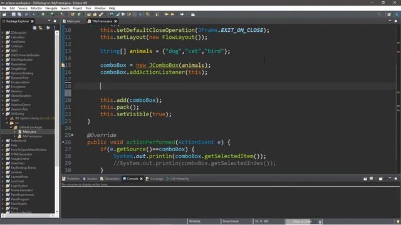
Task: Switch to the Coverage tab
Action: coord(155,179)
